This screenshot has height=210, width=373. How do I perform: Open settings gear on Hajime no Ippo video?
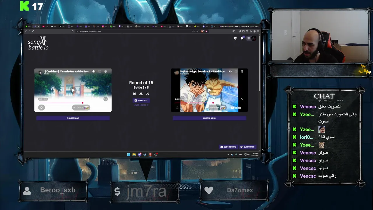tap(242, 71)
